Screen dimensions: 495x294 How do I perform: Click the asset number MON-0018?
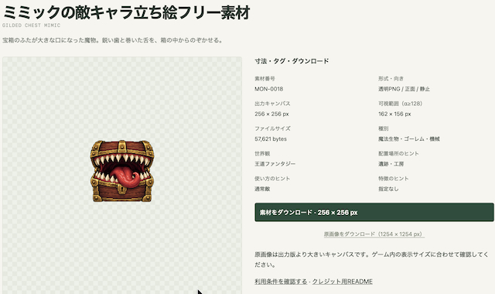(268, 89)
